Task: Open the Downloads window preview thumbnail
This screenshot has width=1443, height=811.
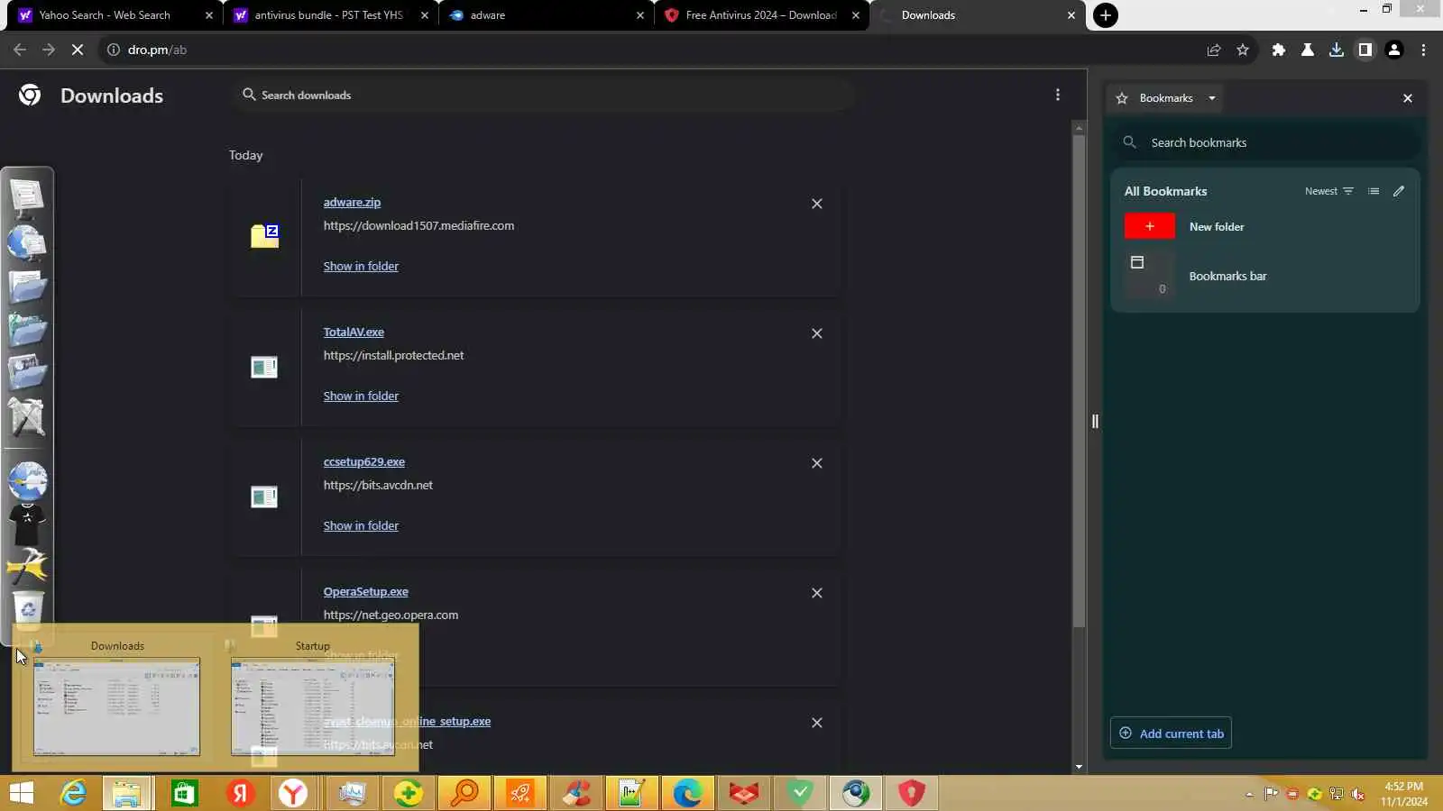Action: click(116, 706)
